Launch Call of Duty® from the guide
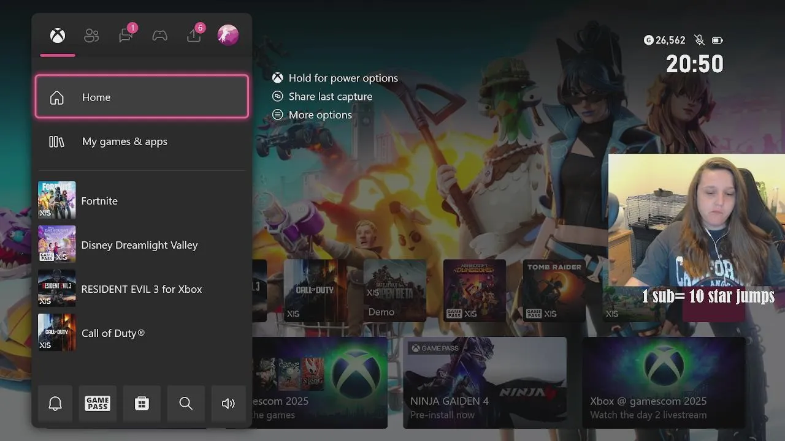 click(x=142, y=333)
